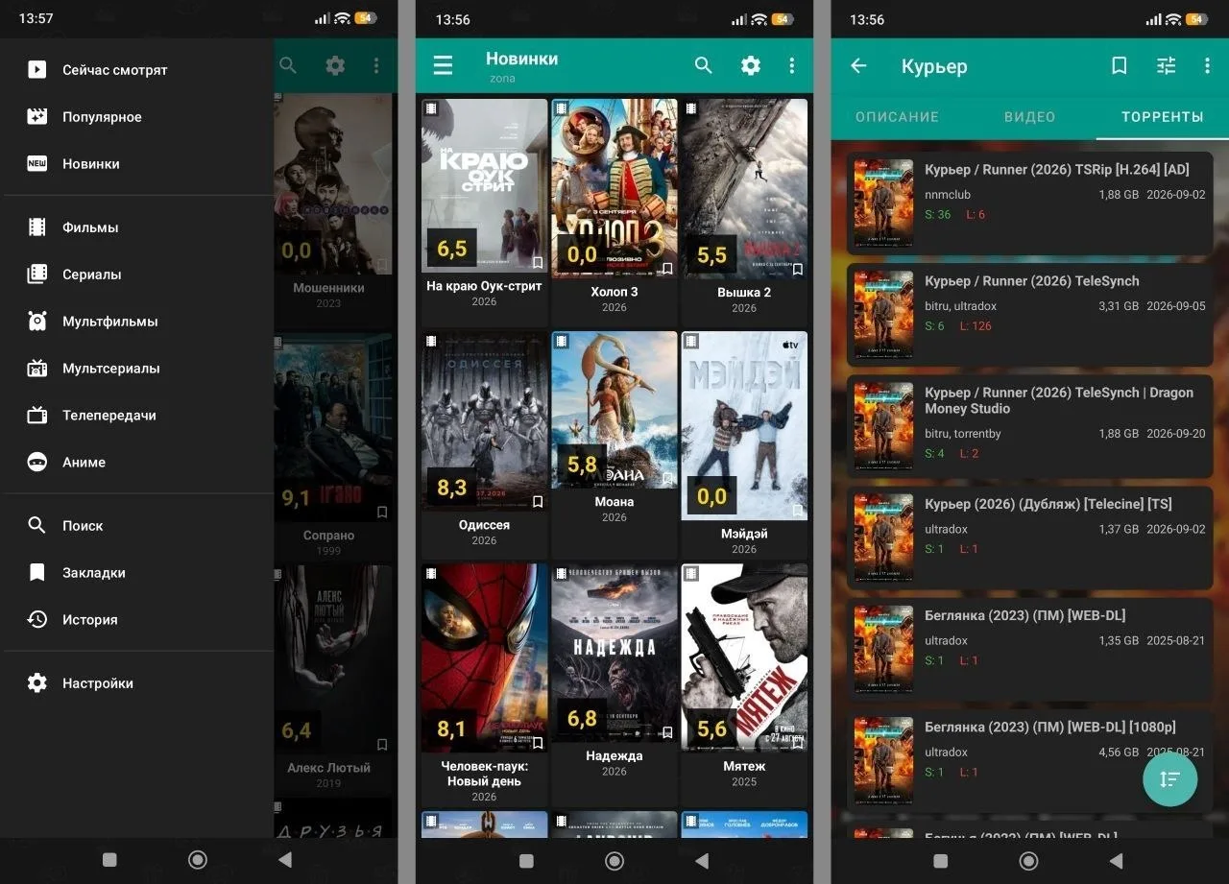The height and width of the screenshot is (884, 1229).
Task: Select the Курьер TSRip [H.264] [AD] torrent
Action: (1030, 203)
